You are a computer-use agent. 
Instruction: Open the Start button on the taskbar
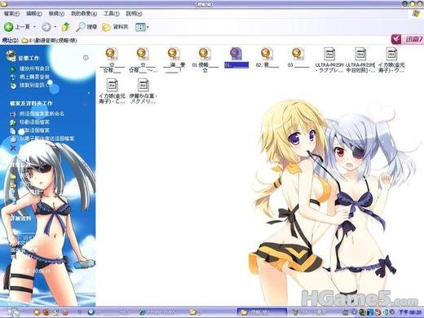pos(14,312)
